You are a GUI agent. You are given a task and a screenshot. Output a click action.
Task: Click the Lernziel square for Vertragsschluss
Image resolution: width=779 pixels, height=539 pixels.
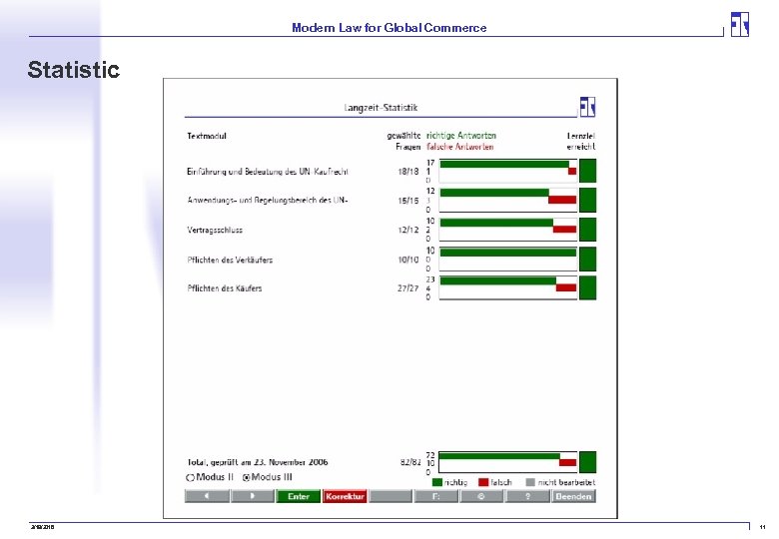pos(587,230)
